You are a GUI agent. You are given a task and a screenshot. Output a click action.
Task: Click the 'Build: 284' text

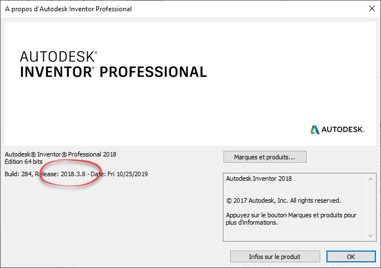coord(18,174)
